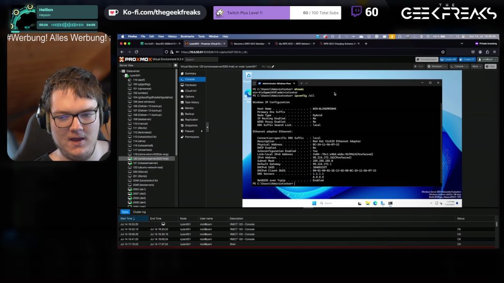Sort tasks by the Start Time column header

[x=133, y=219]
